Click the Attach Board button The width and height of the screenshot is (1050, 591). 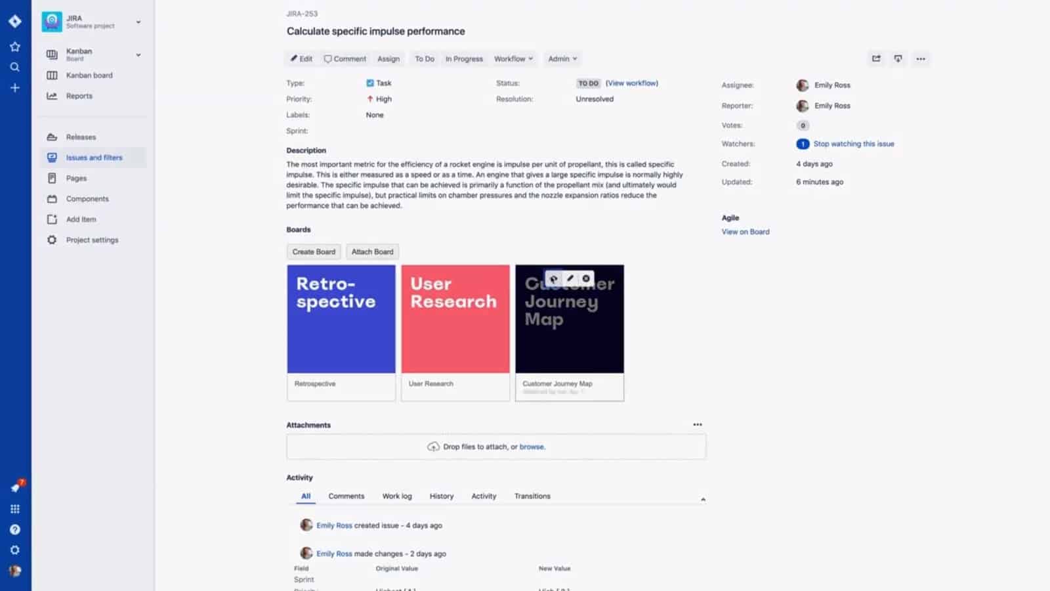pyautogui.click(x=372, y=252)
